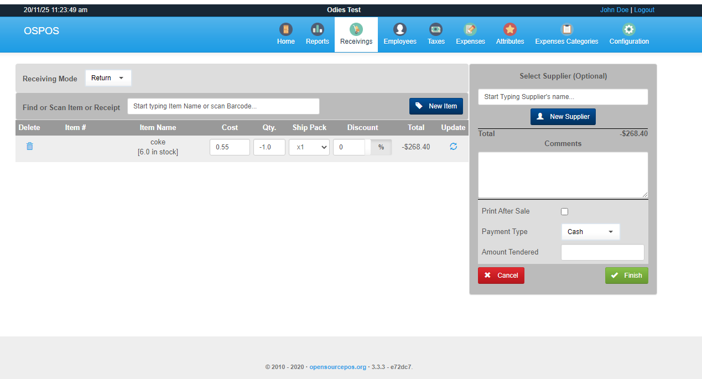Cancel the receiving
The image size is (702, 379).
point(501,276)
